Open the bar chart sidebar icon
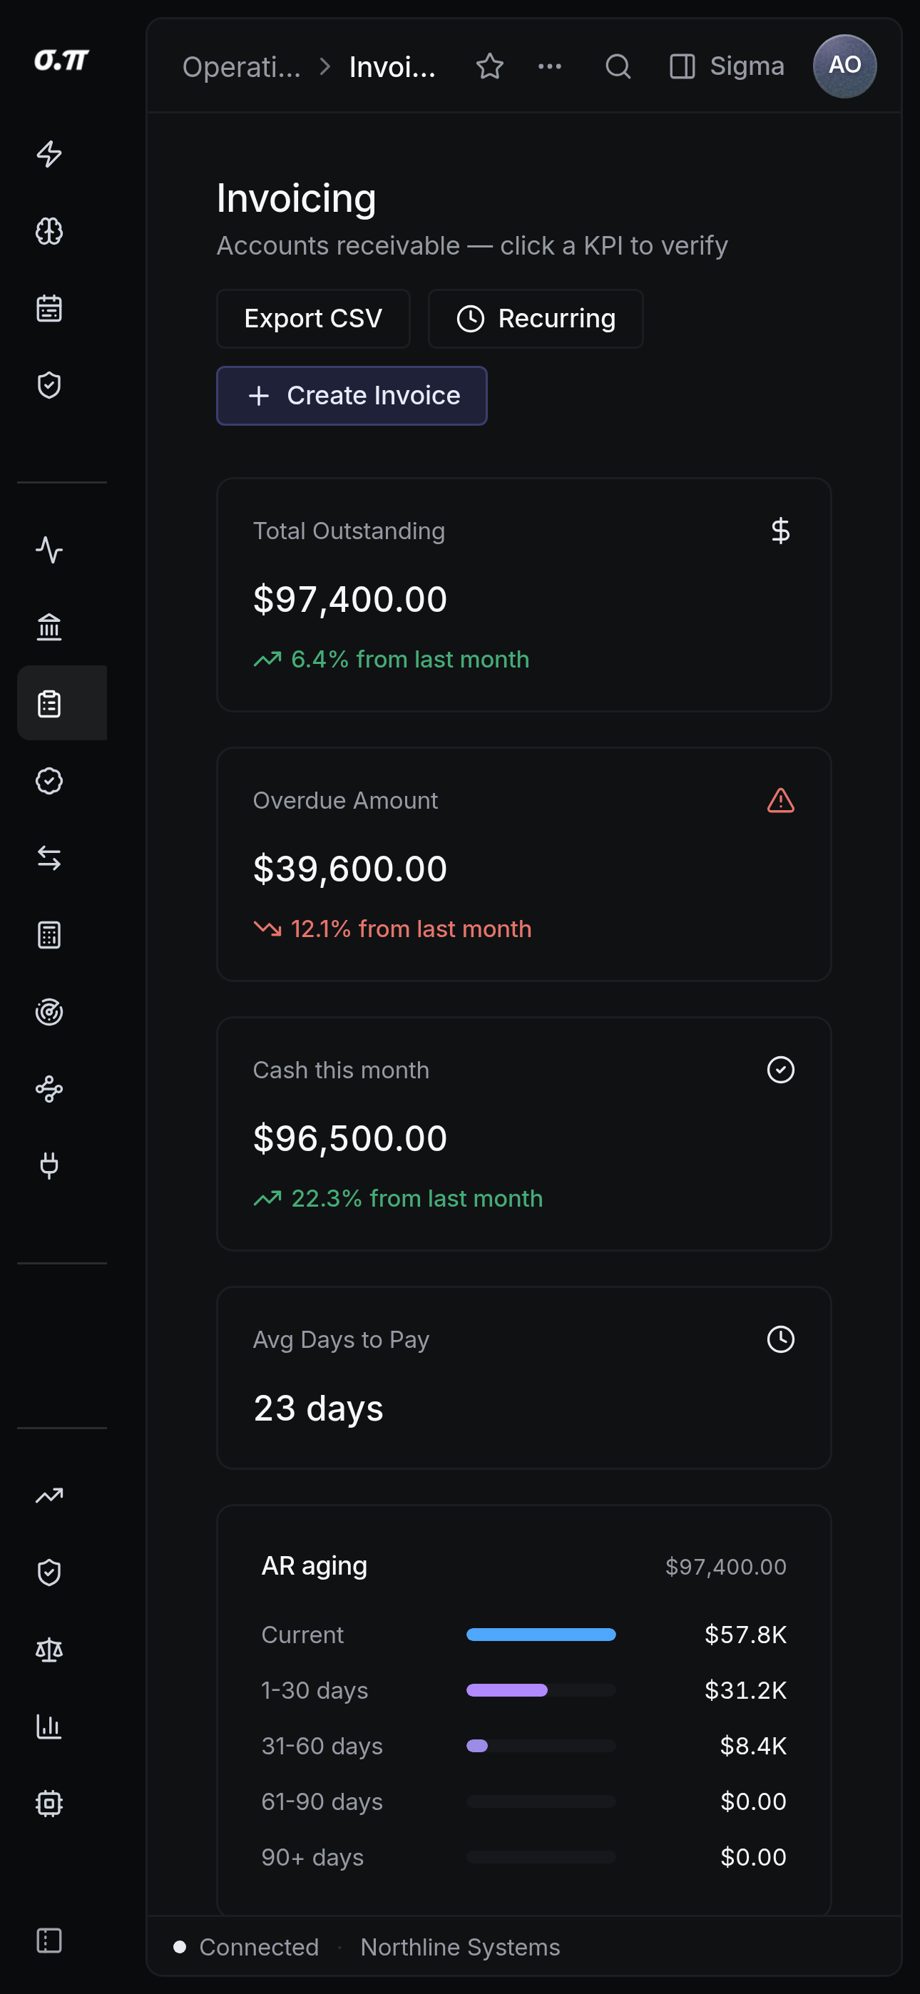Image resolution: width=920 pixels, height=1994 pixels. [x=49, y=1726]
